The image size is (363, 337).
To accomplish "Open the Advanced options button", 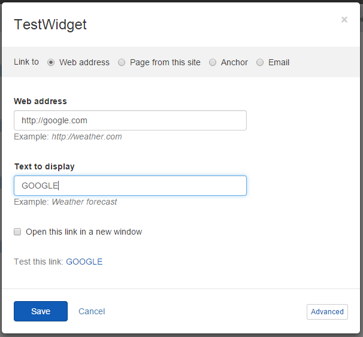I will (327, 312).
